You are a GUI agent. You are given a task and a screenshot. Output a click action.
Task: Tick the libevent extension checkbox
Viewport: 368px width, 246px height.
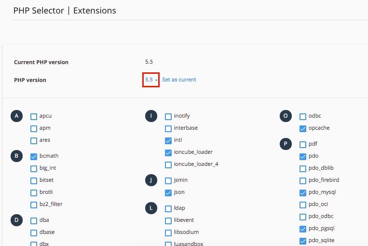coord(168,220)
